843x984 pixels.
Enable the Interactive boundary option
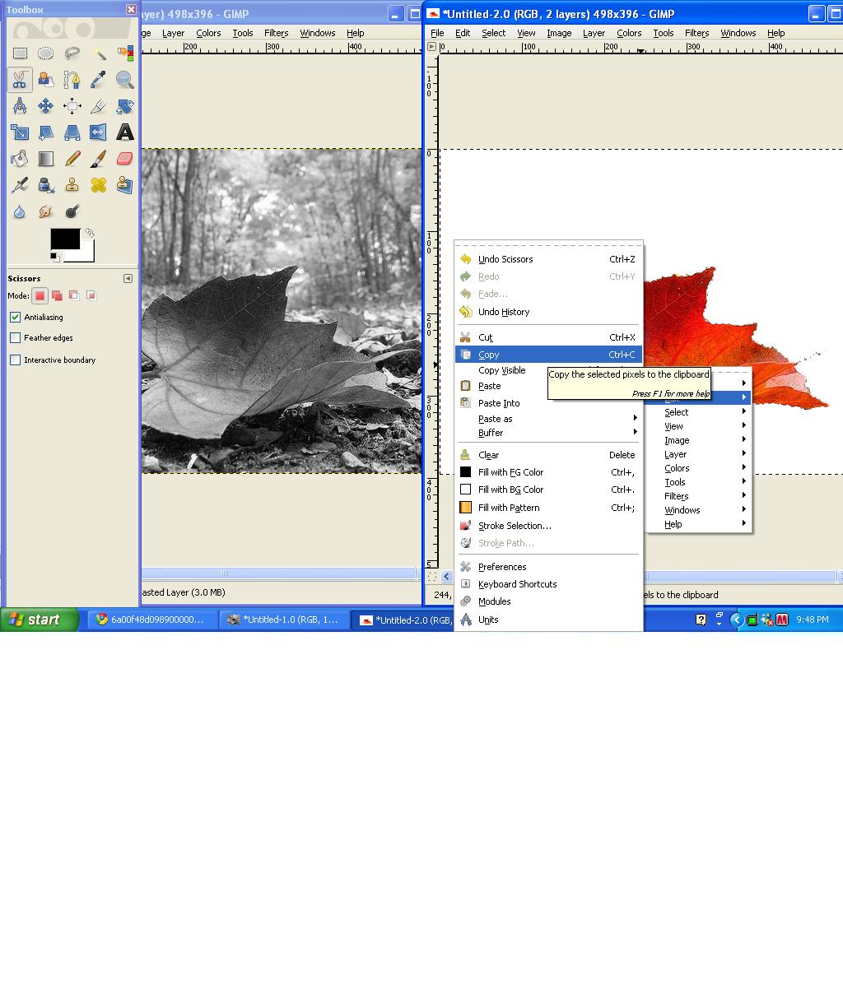(x=16, y=360)
